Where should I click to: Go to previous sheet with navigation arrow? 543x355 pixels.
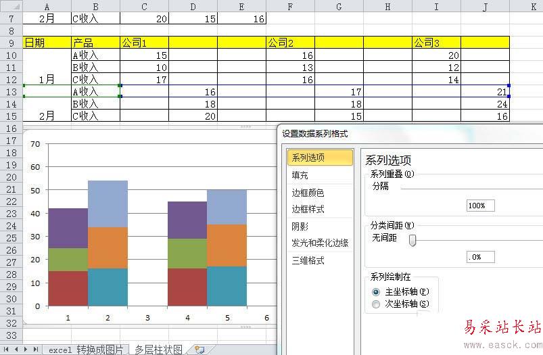(x=16, y=350)
